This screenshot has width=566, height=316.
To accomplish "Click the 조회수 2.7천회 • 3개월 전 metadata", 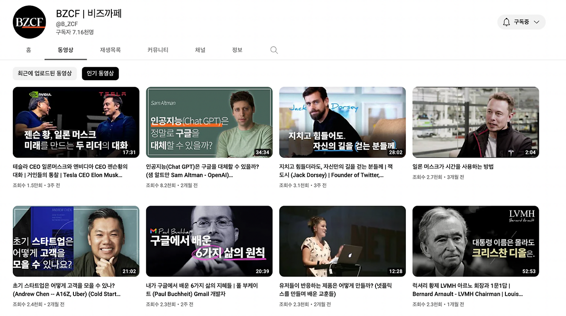I will pyautogui.click(x=438, y=177).
